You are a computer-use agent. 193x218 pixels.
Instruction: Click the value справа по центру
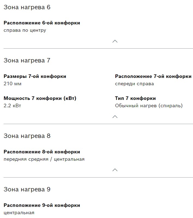[25, 30]
